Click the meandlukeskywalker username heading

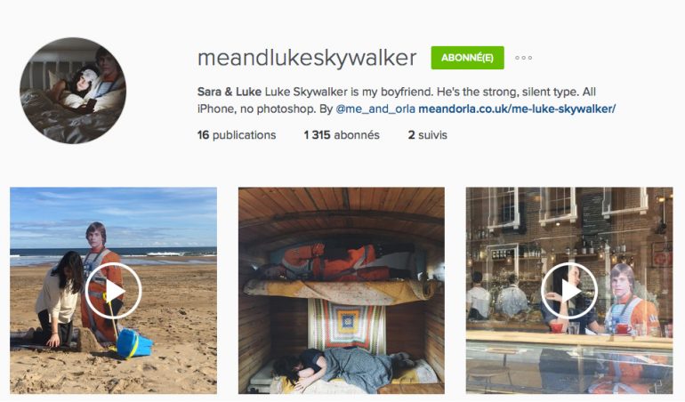(307, 58)
